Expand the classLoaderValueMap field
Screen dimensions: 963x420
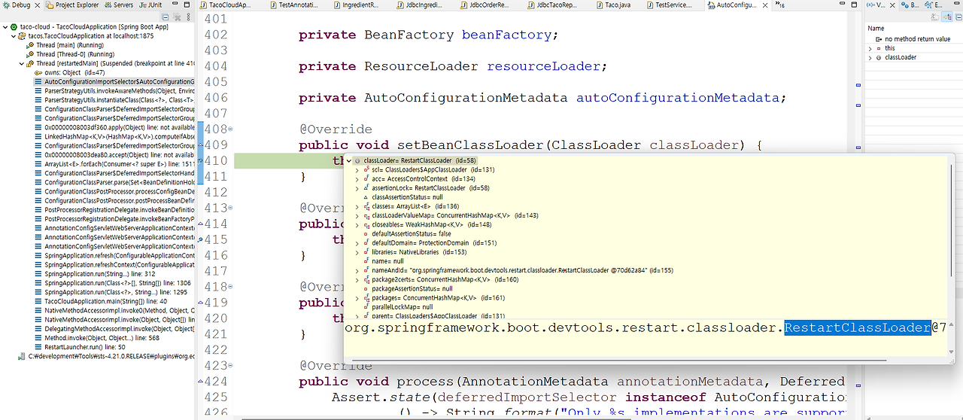click(x=357, y=215)
